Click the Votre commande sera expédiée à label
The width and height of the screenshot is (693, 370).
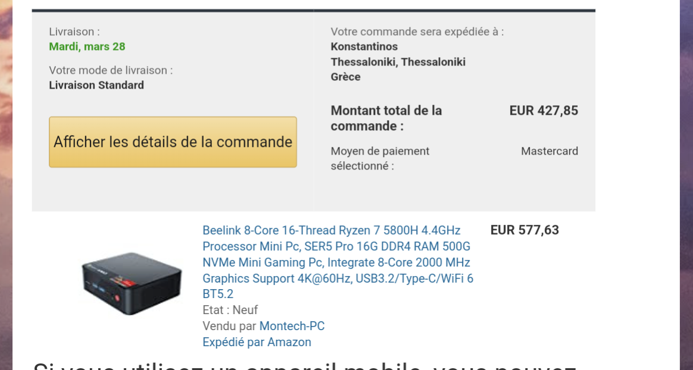click(417, 32)
